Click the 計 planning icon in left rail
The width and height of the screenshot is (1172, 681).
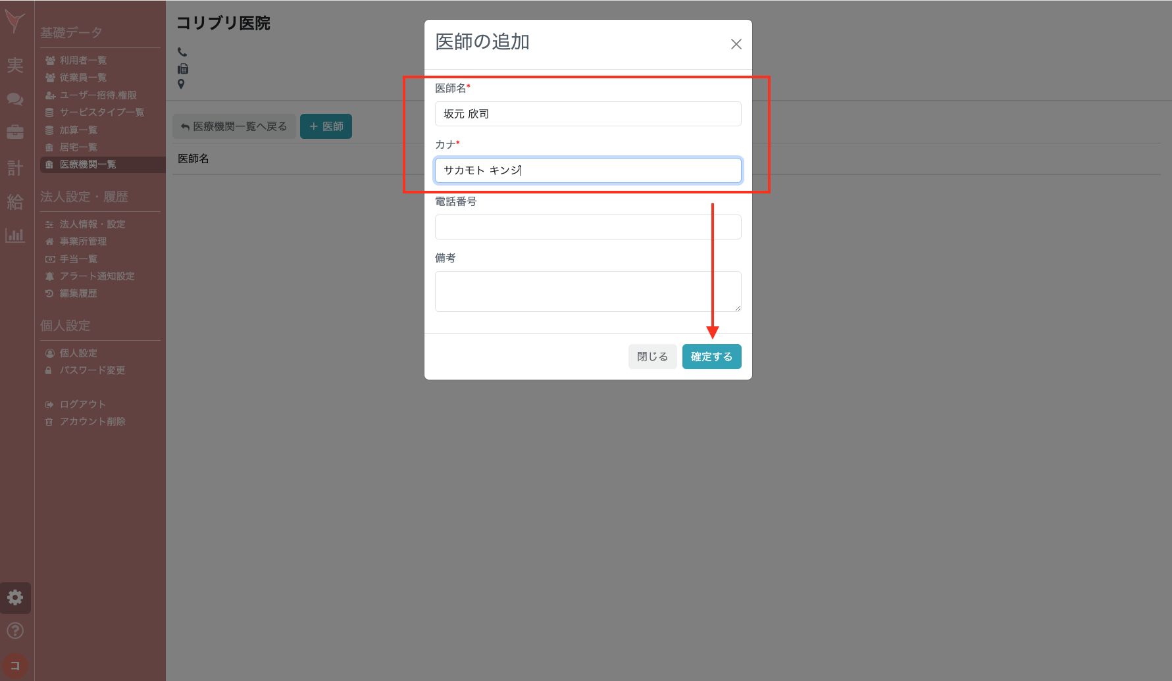pyautogui.click(x=15, y=168)
